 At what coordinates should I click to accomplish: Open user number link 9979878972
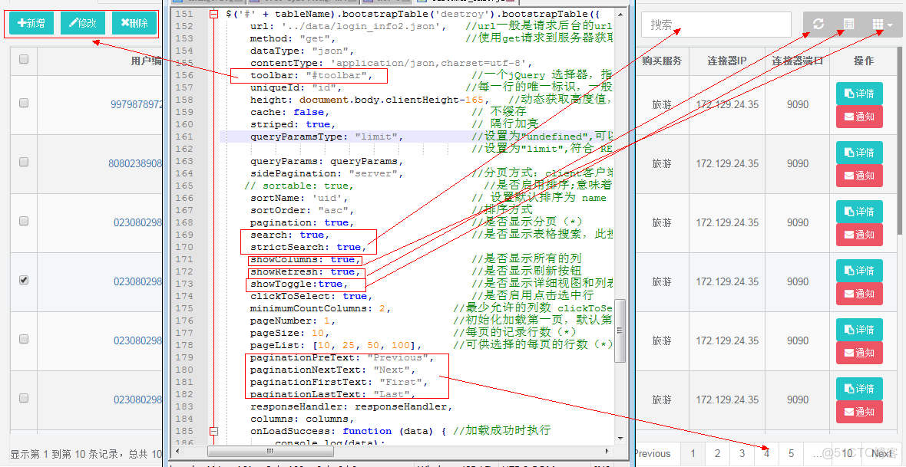tap(137, 104)
